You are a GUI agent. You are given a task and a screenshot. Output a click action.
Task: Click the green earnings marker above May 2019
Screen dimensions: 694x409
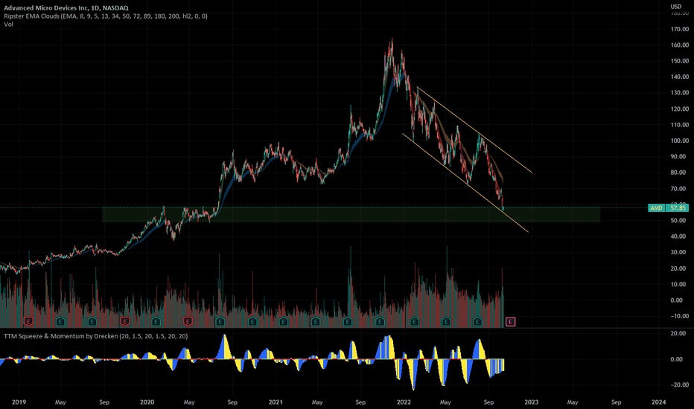point(60,321)
